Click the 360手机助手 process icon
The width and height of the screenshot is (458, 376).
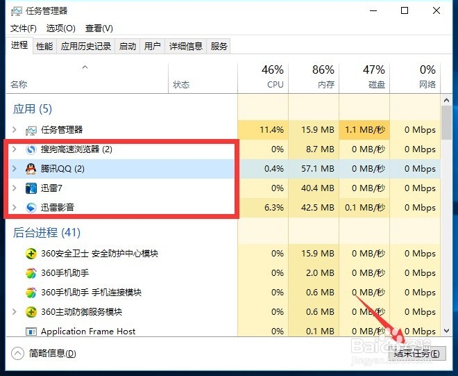(x=31, y=273)
